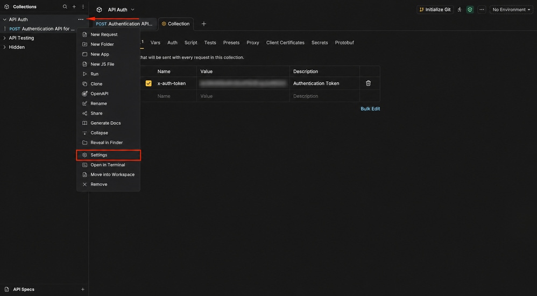Click the New JS File icon

[x=84, y=64]
